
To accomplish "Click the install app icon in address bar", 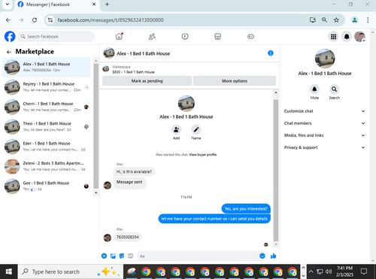I will (313, 20).
